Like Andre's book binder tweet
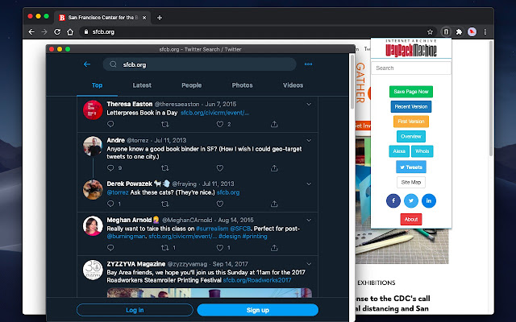 click(220, 168)
